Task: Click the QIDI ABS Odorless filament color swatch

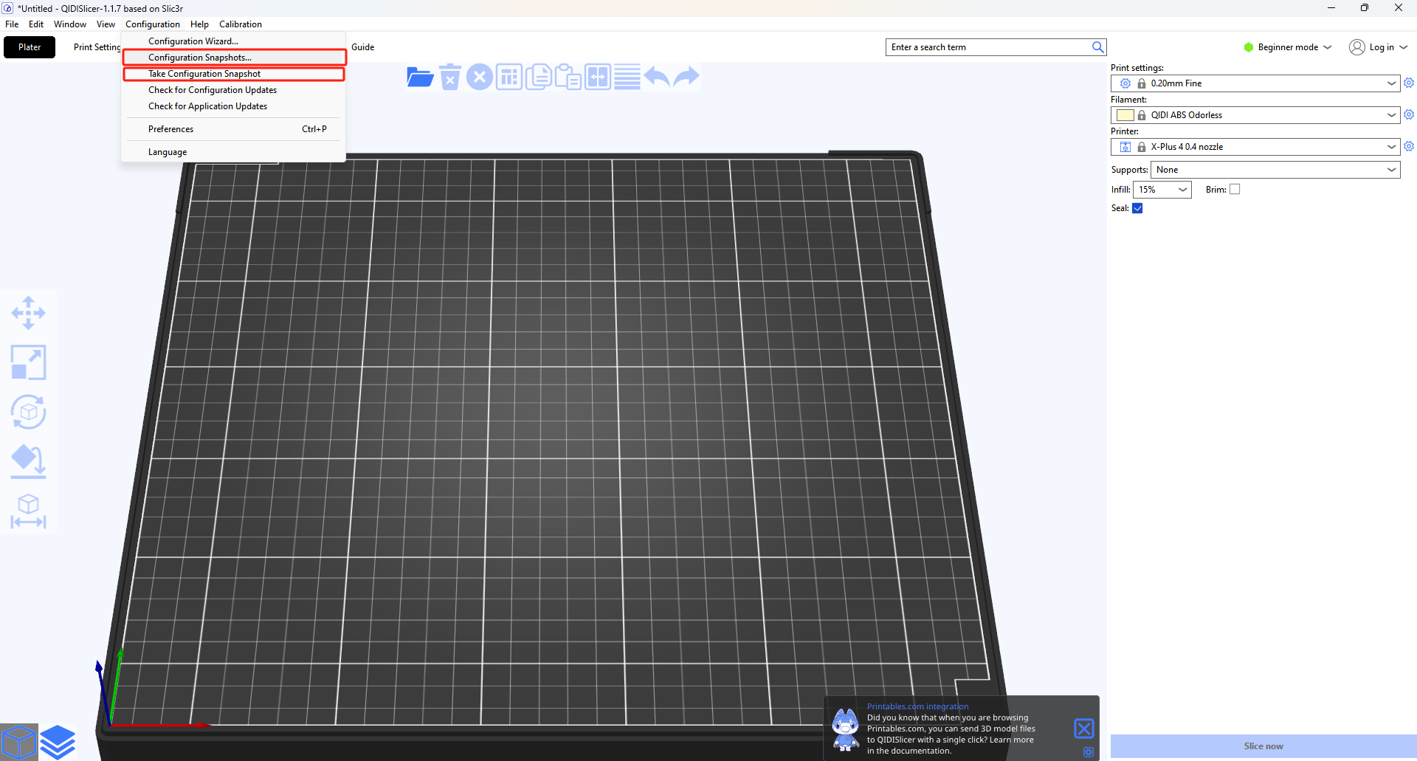Action: point(1125,115)
